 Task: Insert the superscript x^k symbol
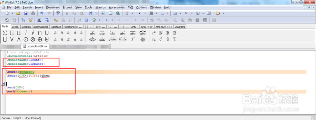[x=154, y=33]
